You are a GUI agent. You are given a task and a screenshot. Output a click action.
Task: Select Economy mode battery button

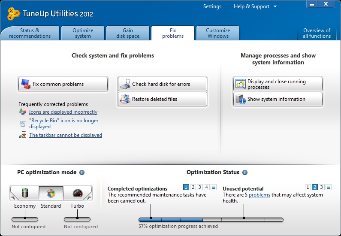tap(25, 193)
